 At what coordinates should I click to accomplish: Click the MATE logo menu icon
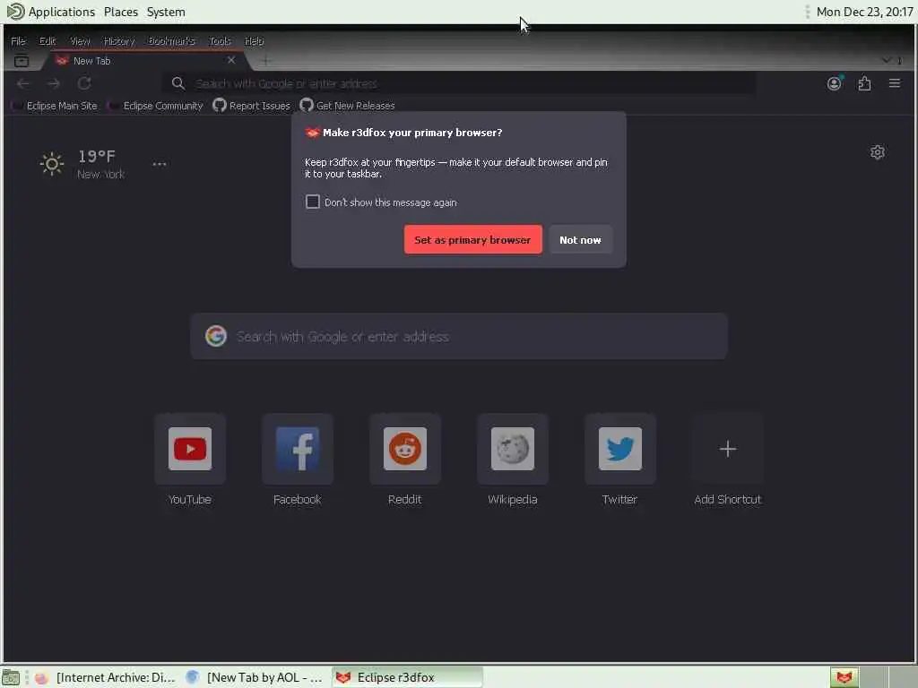point(15,12)
